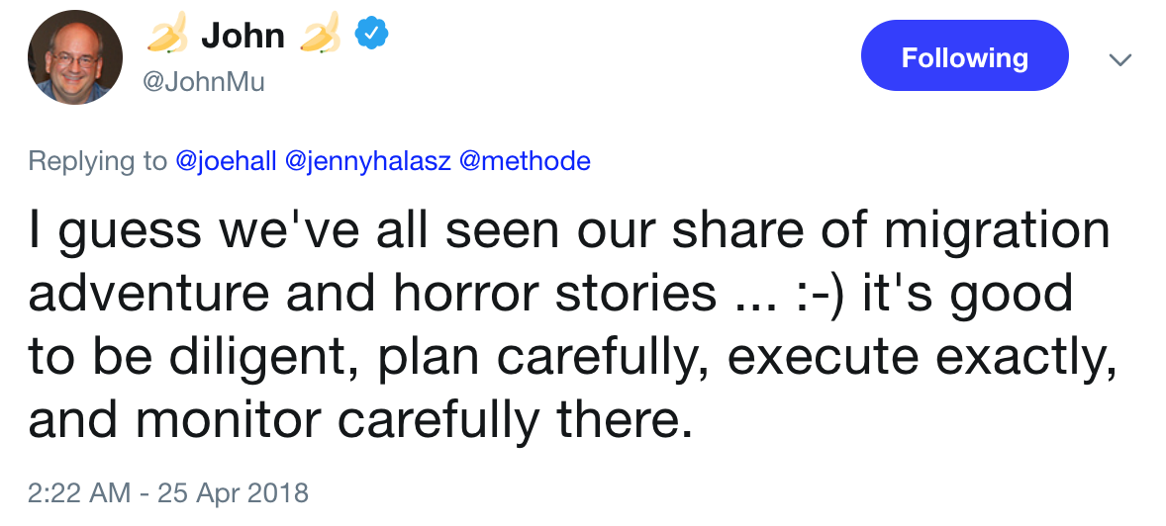The image size is (1166, 526).
Task: Go to the @methode mention
Action: coord(525,160)
